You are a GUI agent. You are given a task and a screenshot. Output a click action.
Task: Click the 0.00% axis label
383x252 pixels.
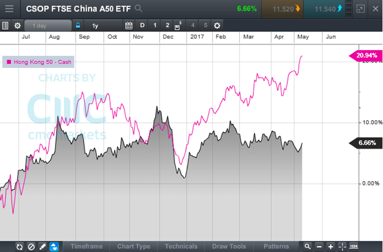click(371, 183)
